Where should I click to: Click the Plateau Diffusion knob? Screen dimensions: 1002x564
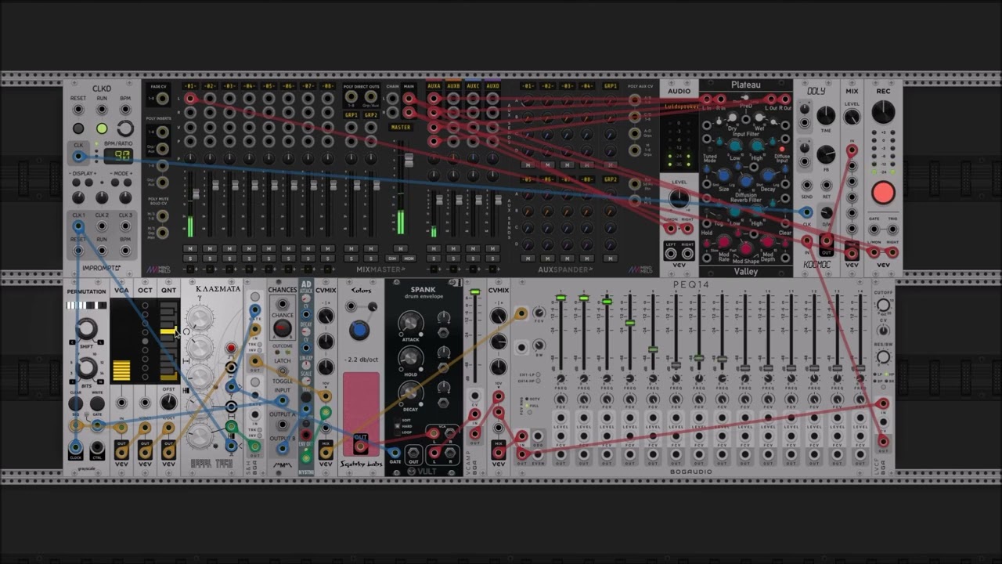click(x=746, y=182)
